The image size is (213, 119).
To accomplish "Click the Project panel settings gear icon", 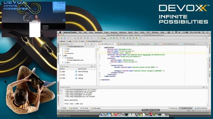I will click(92, 44).
